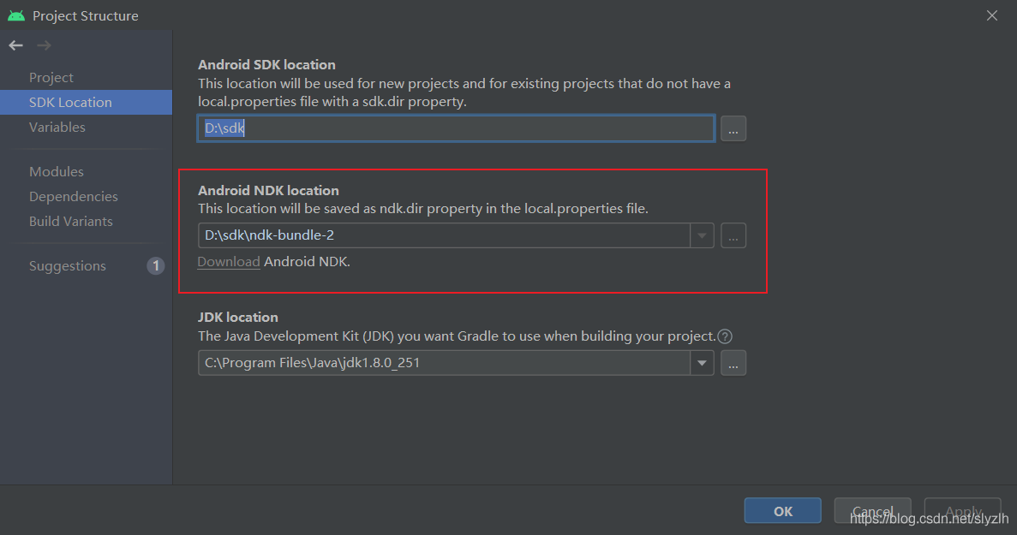Screen dimensions: 1017x535
Task: Browse for JDK location folder
Action: (733, 363)
